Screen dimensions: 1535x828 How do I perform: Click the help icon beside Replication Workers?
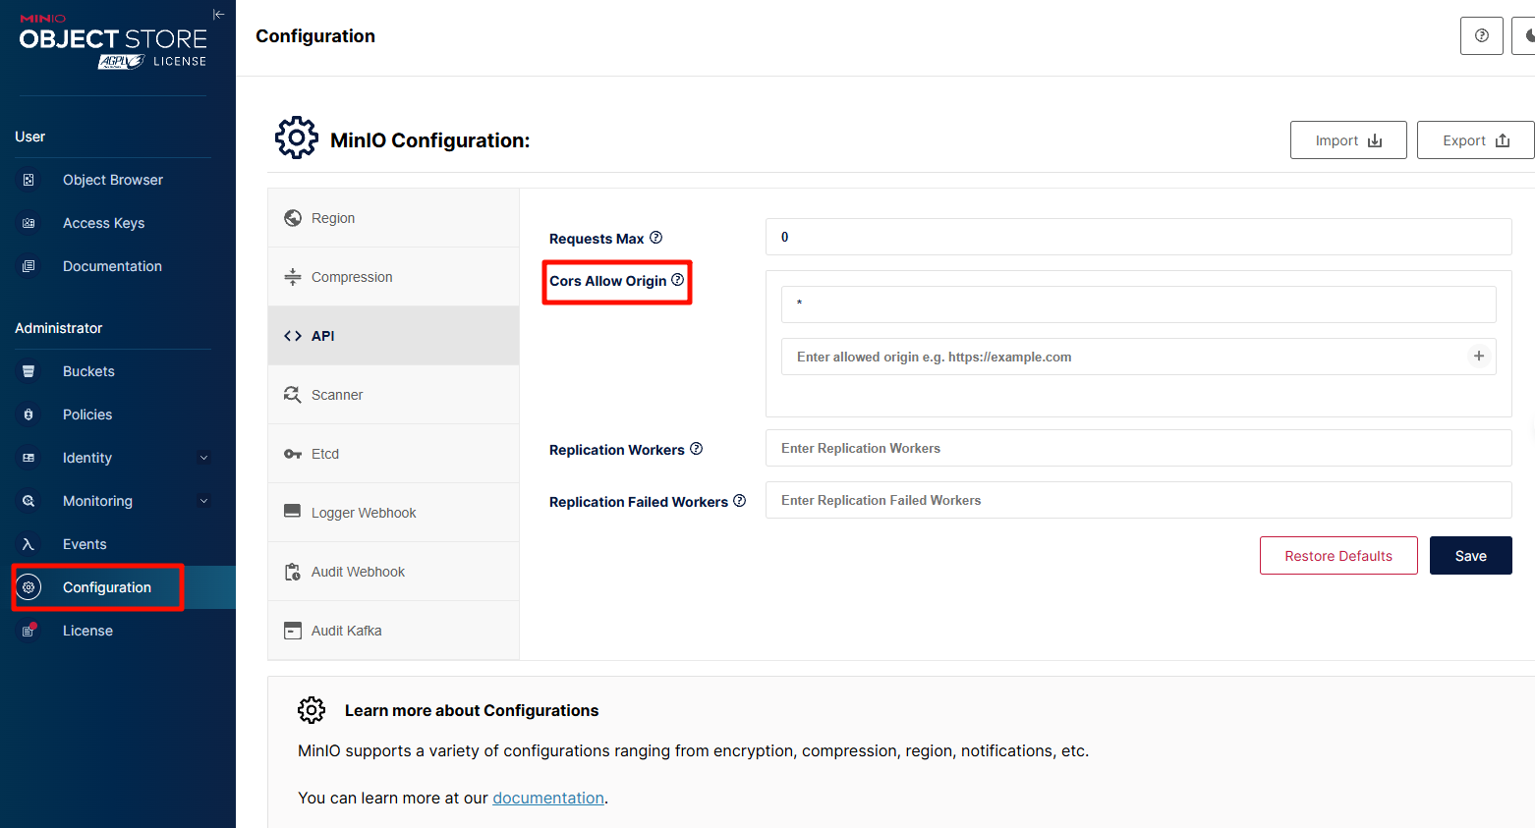click(x=696, y=449)
